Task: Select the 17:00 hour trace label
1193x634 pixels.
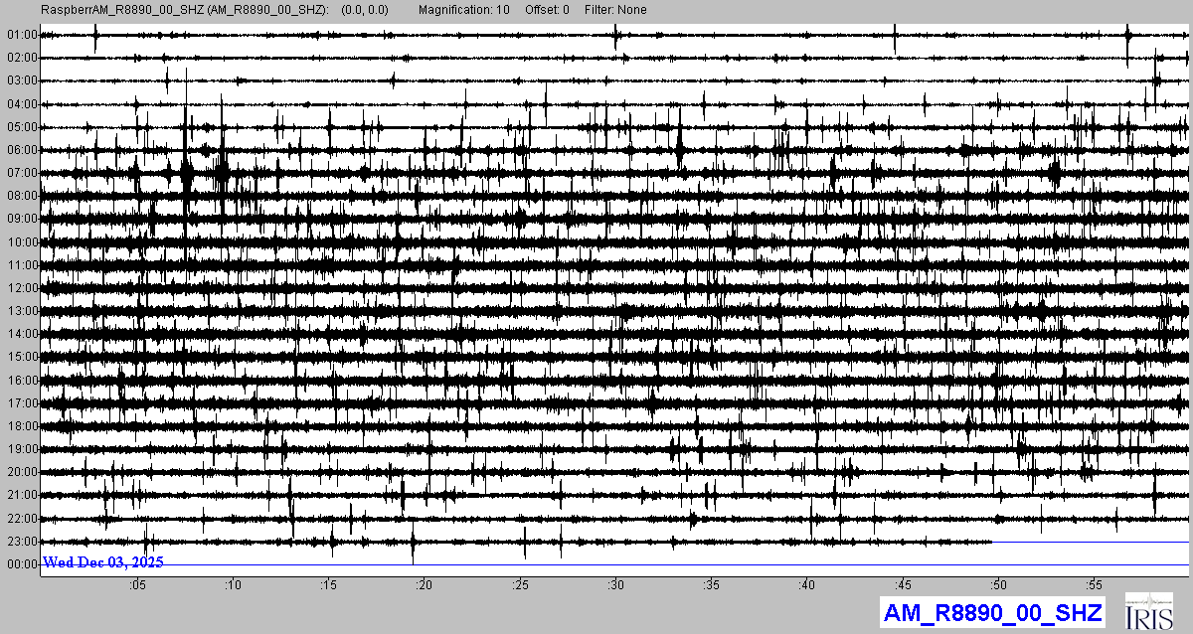Action: coord(22,403)
